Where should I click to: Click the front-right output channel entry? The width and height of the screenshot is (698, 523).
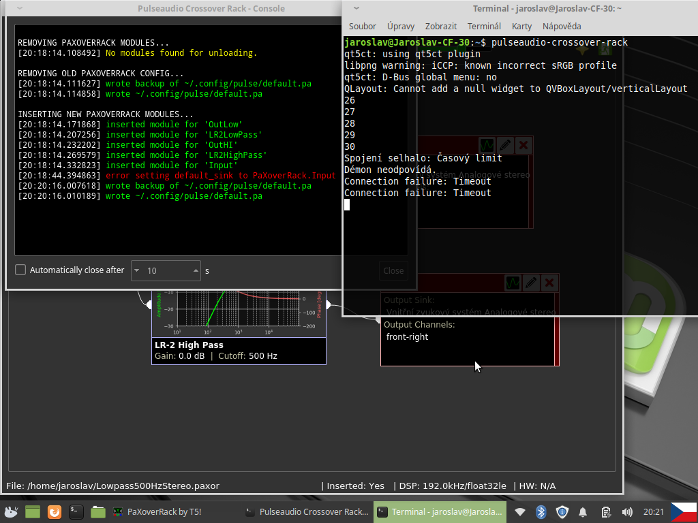pos(407,336)
